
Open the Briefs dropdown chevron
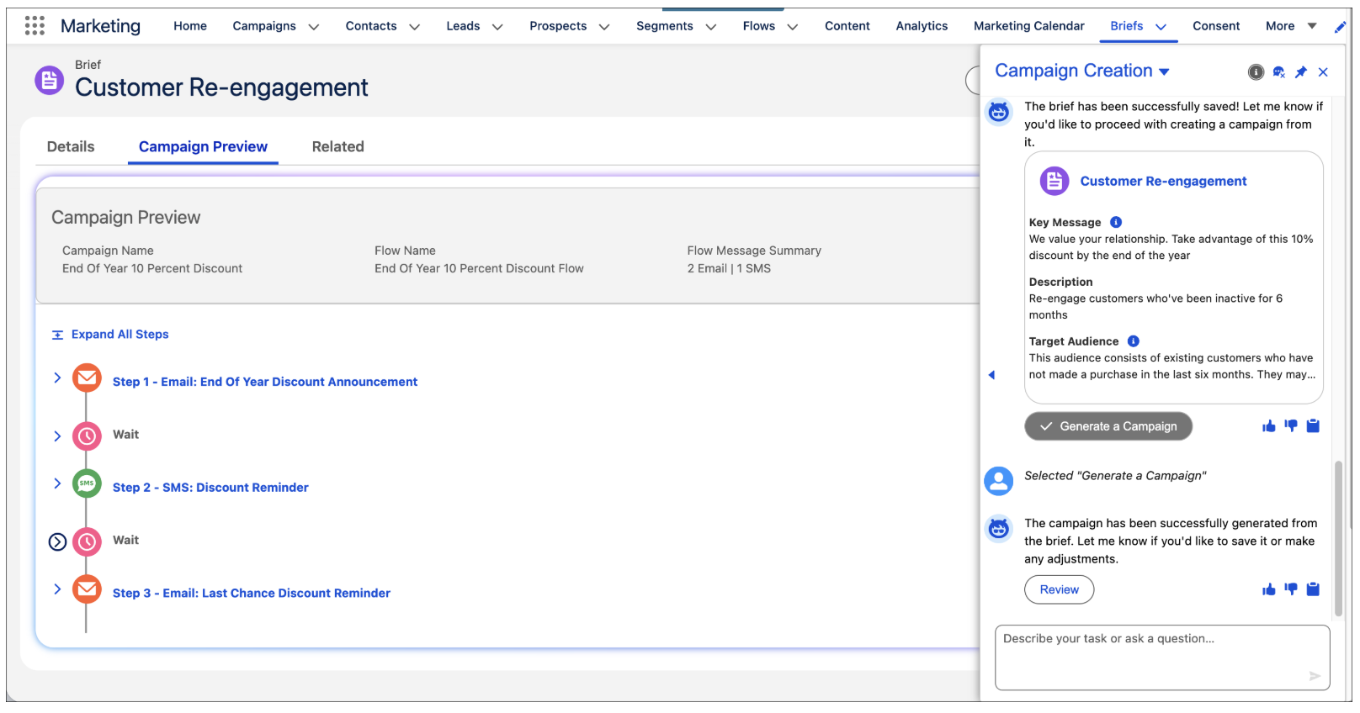1161,27
